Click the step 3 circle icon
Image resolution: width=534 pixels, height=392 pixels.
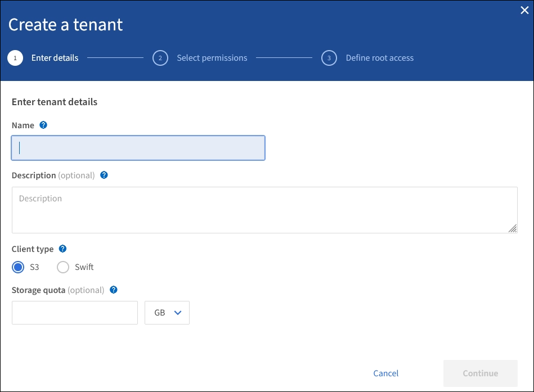(329, 58)
